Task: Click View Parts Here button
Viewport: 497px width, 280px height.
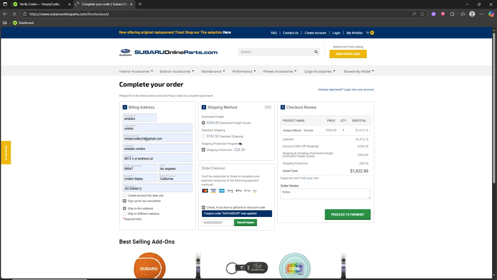Action: click(348, 54)
